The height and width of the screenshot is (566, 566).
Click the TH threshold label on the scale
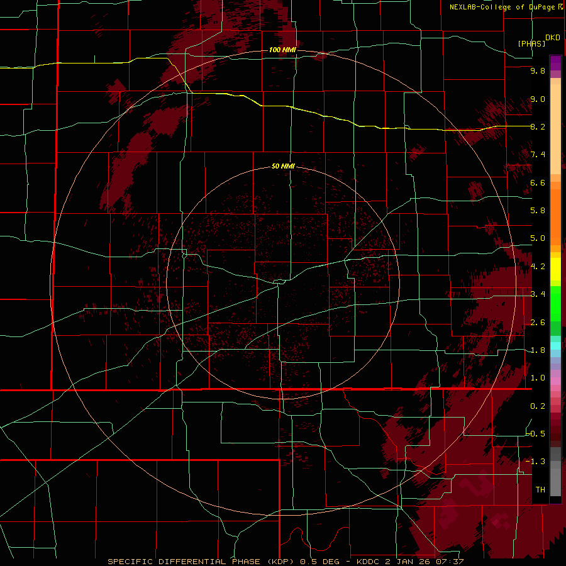[540, 489]
